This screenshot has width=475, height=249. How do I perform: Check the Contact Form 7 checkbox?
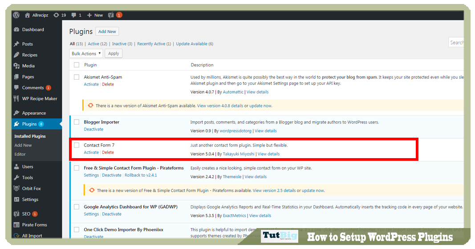77,145
